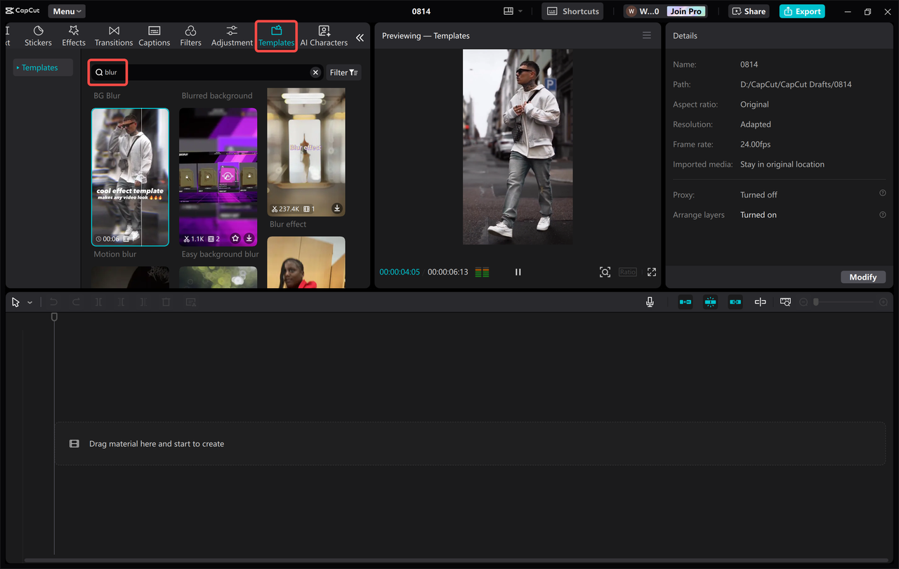Open the Captions panel

tap(154, 36)
